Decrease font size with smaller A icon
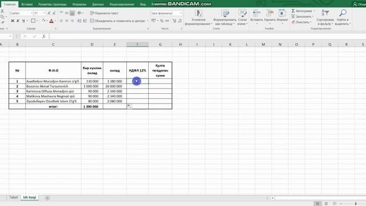 pos(54,13)
